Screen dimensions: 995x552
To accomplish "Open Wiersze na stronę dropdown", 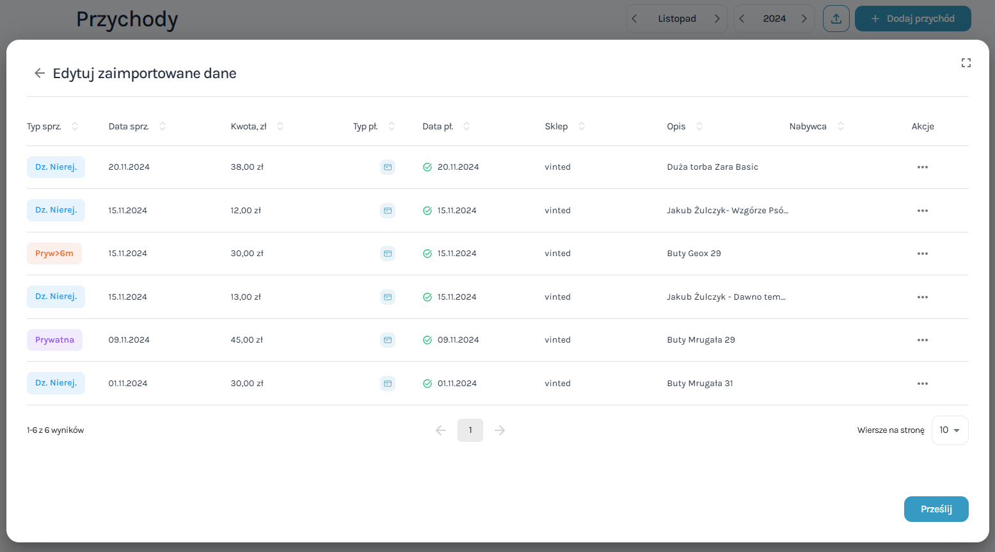I will (950, 430).
